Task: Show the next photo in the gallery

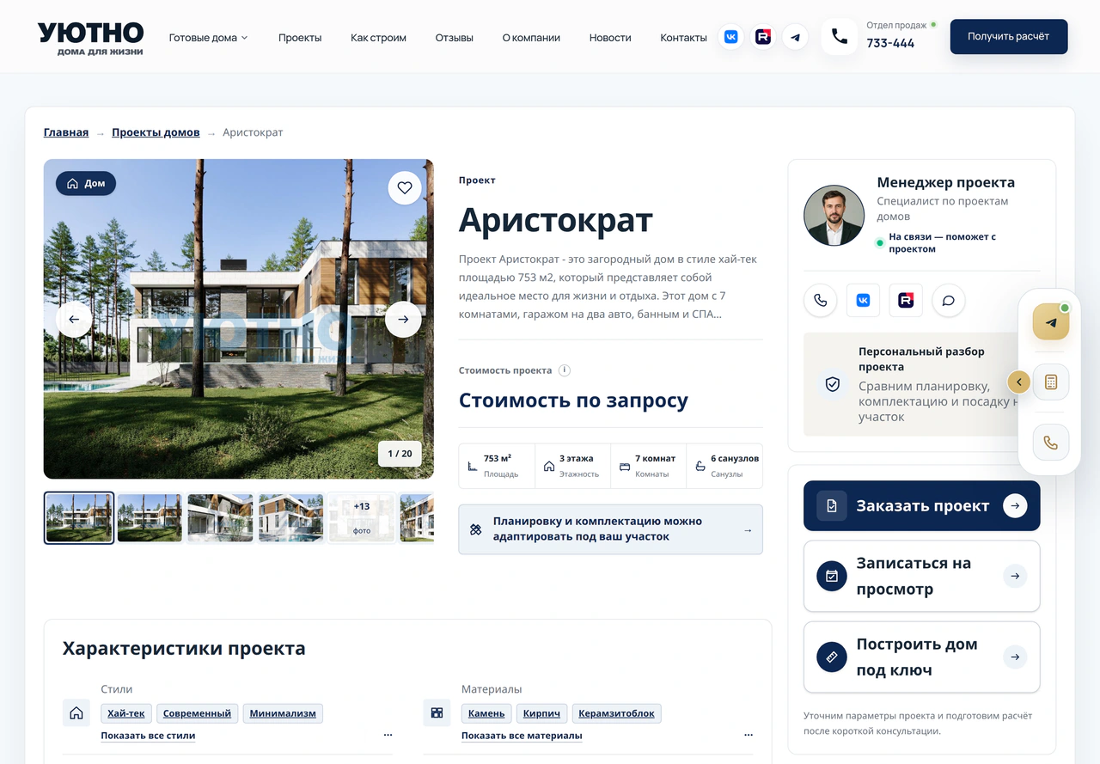Action: pyautogui.click(x=403, y=320)
